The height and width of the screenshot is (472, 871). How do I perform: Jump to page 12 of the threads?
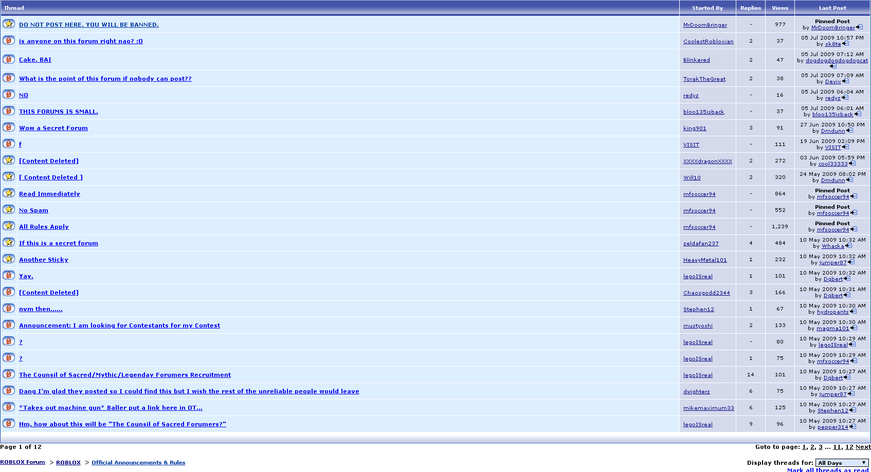pos(849,447)
